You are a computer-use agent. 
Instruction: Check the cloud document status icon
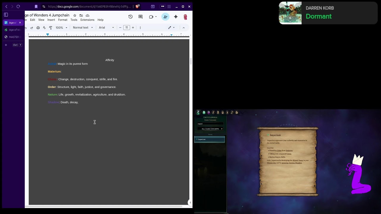[x=88, y=15]
